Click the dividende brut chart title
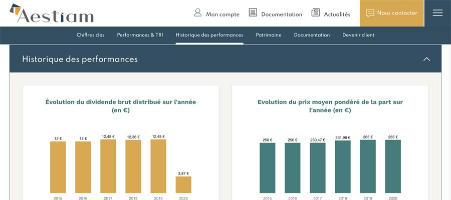451x200 pixels. click(121, 106)
